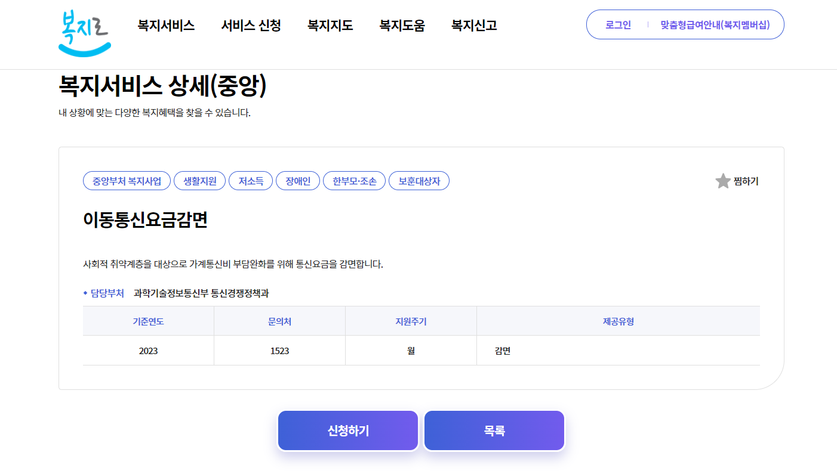The width and height of the screenshot is (837, 471).
Task: Click the 목록 list button
Action: click(x=494, y=430)
